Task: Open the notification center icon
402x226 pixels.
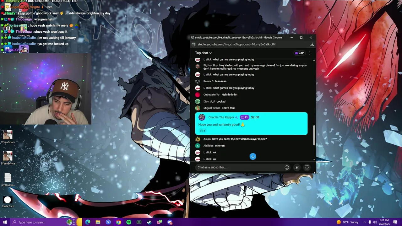Action: [x=396, y=222]
